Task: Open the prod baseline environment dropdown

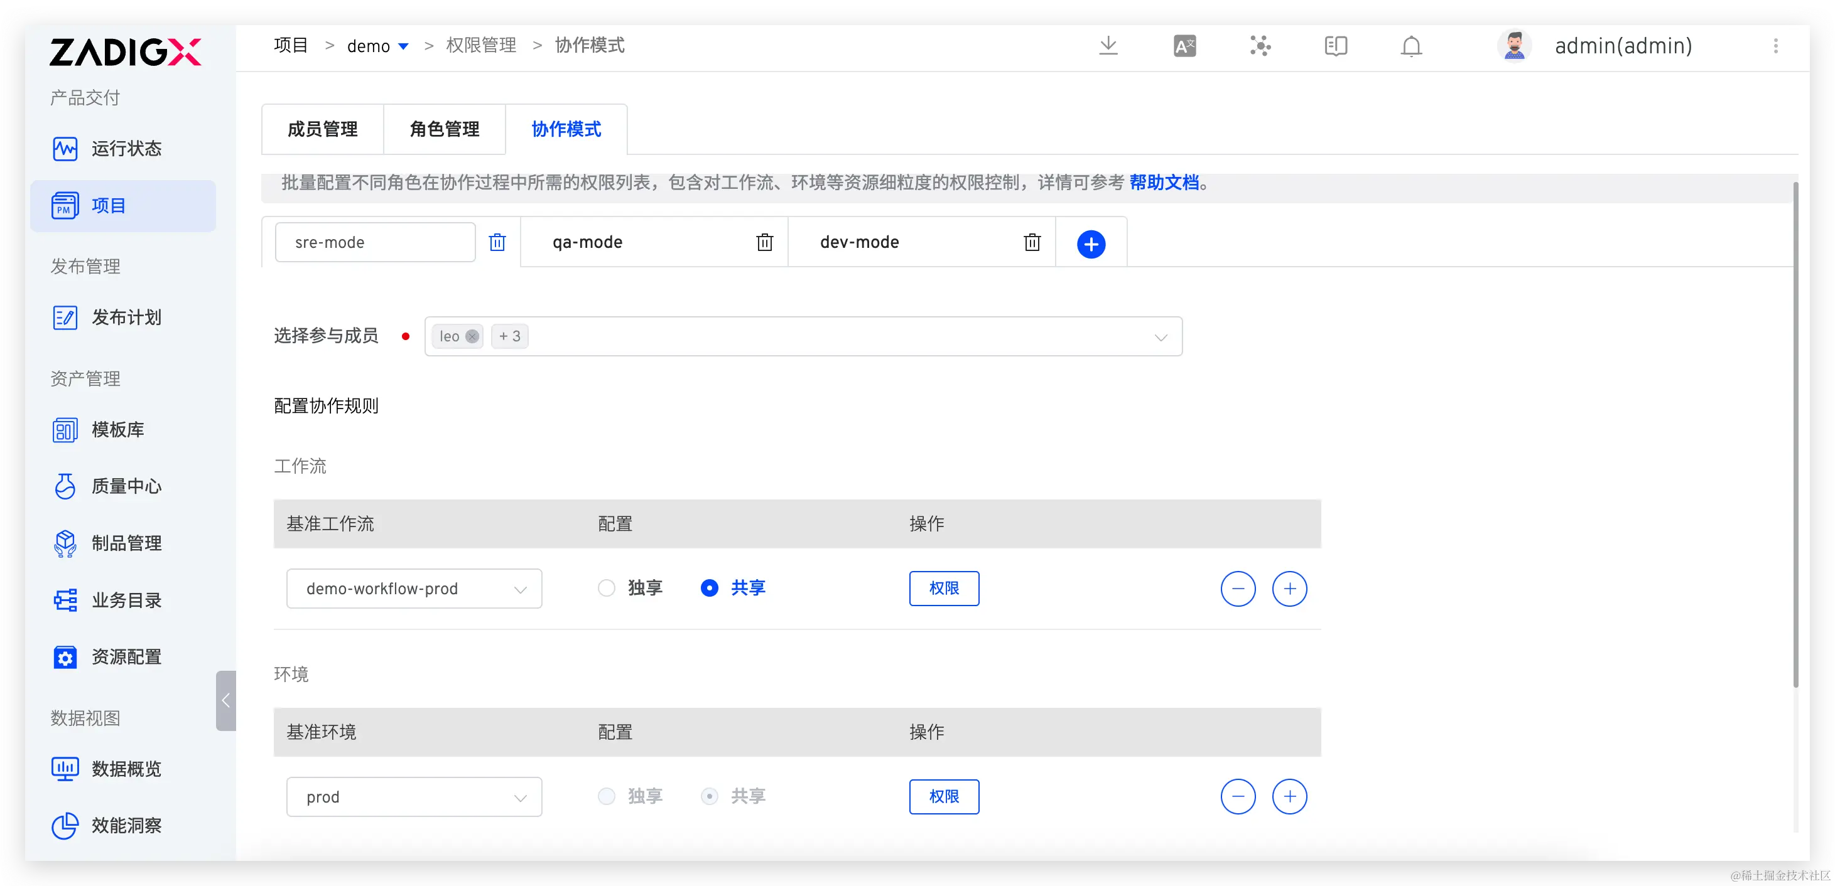Action: coord(414,796)
